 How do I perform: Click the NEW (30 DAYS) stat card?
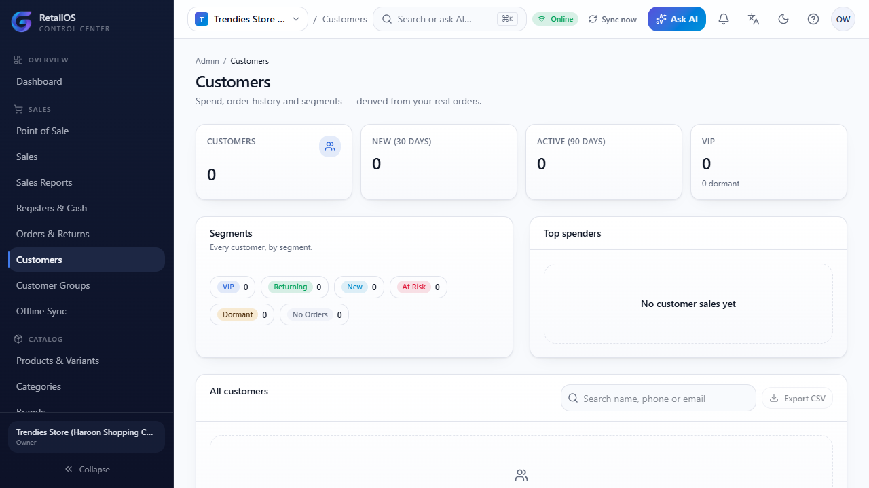[x=439, y=162]
